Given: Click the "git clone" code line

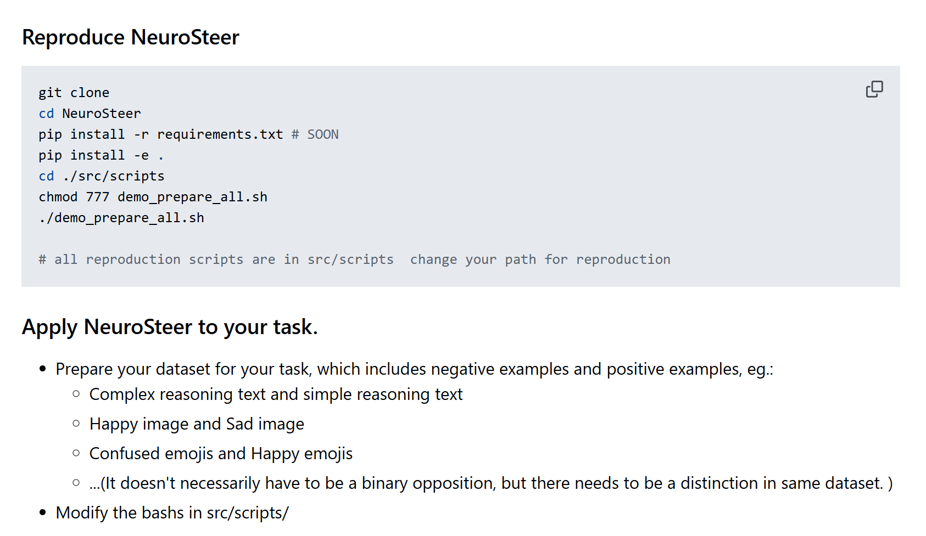Looking at the screenshot, I should (x=74, y=93).
